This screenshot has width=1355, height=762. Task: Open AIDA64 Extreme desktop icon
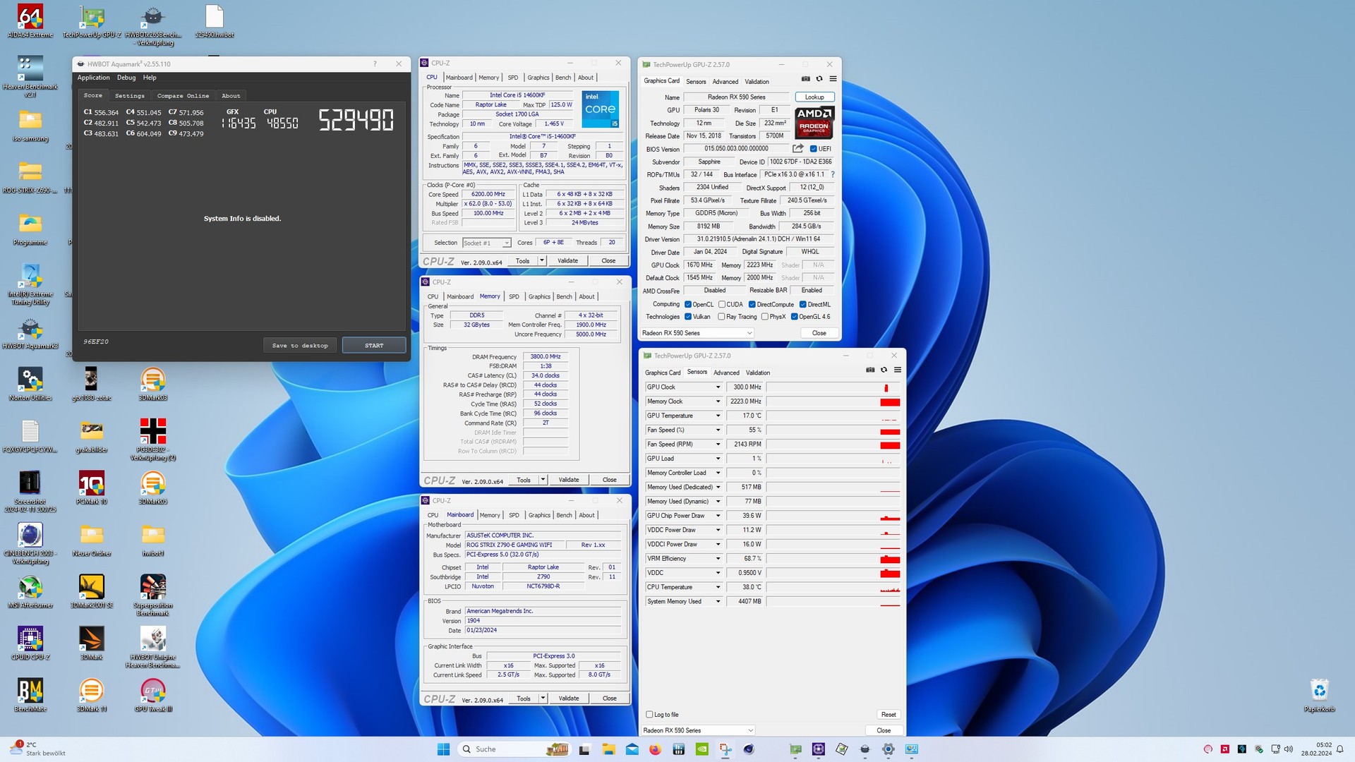coord(30,21)
